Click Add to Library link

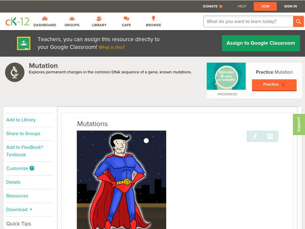(21, 120)
